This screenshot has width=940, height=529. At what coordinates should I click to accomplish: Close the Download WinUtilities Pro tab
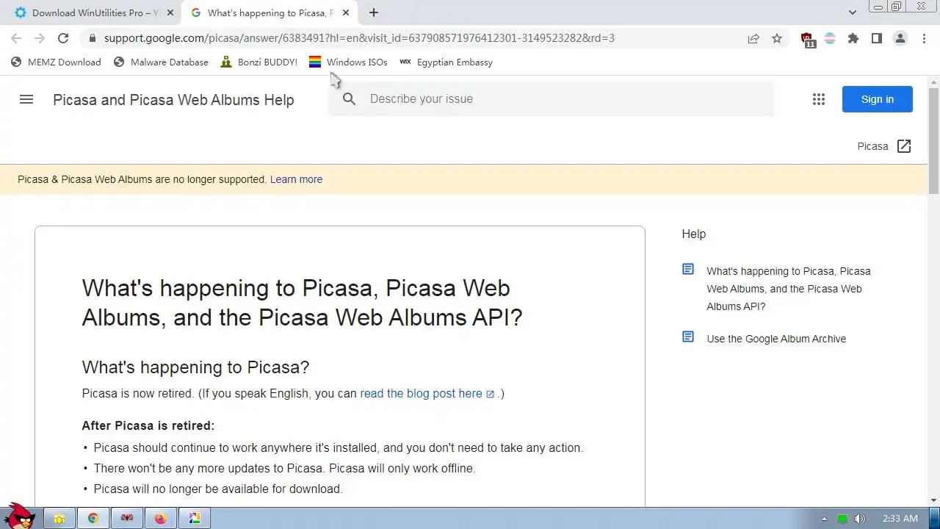(170, 12)
